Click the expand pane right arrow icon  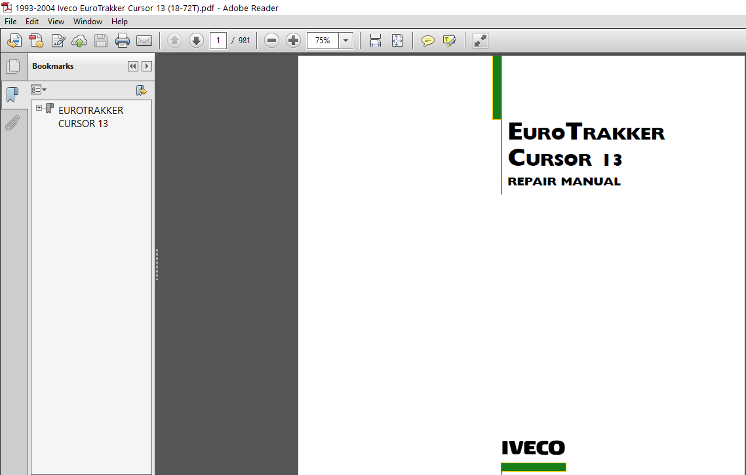pos(147,66)
